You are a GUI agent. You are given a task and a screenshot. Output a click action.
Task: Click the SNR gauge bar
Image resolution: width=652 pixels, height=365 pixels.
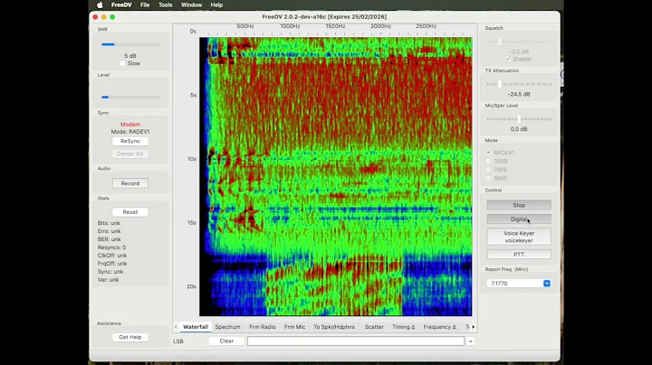pyautogui.click(x=130, y=44)
